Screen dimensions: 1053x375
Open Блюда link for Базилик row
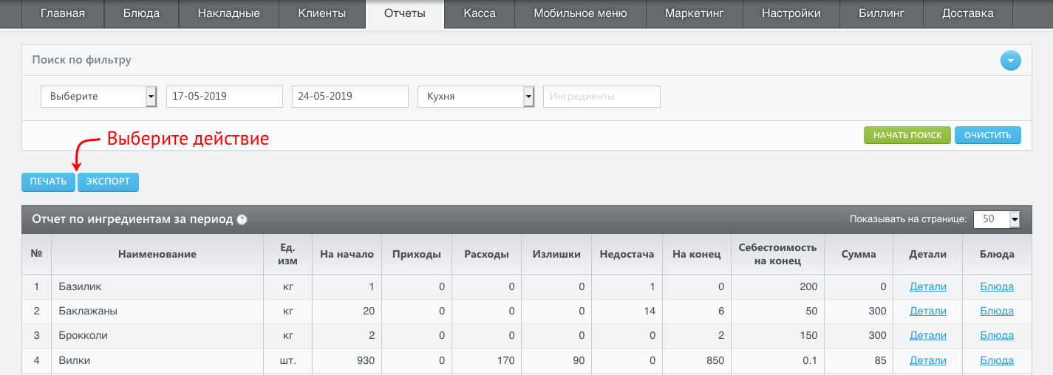pos(997,286)
